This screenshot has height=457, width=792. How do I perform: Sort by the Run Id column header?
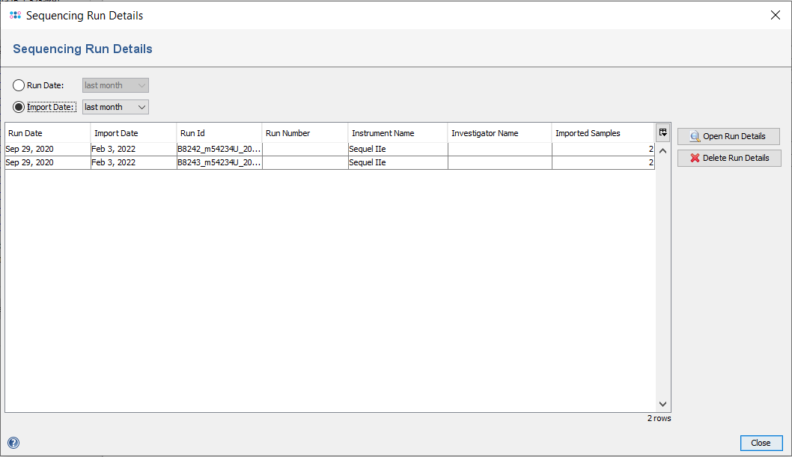tap(219, 133)
